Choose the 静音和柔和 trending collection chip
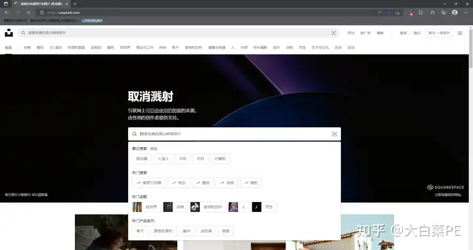 (x=163, y=231)
